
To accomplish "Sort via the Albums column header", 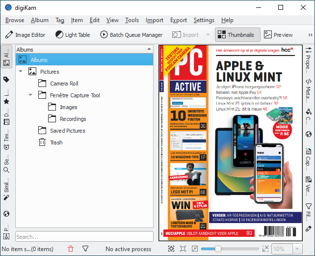I will pos(84,50).
